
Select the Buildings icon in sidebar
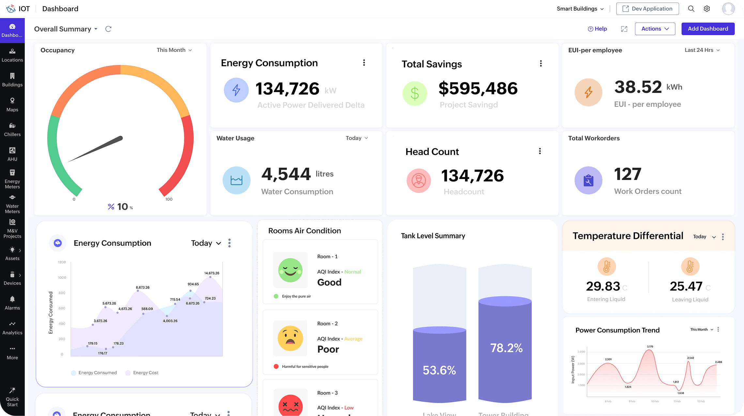12,80
